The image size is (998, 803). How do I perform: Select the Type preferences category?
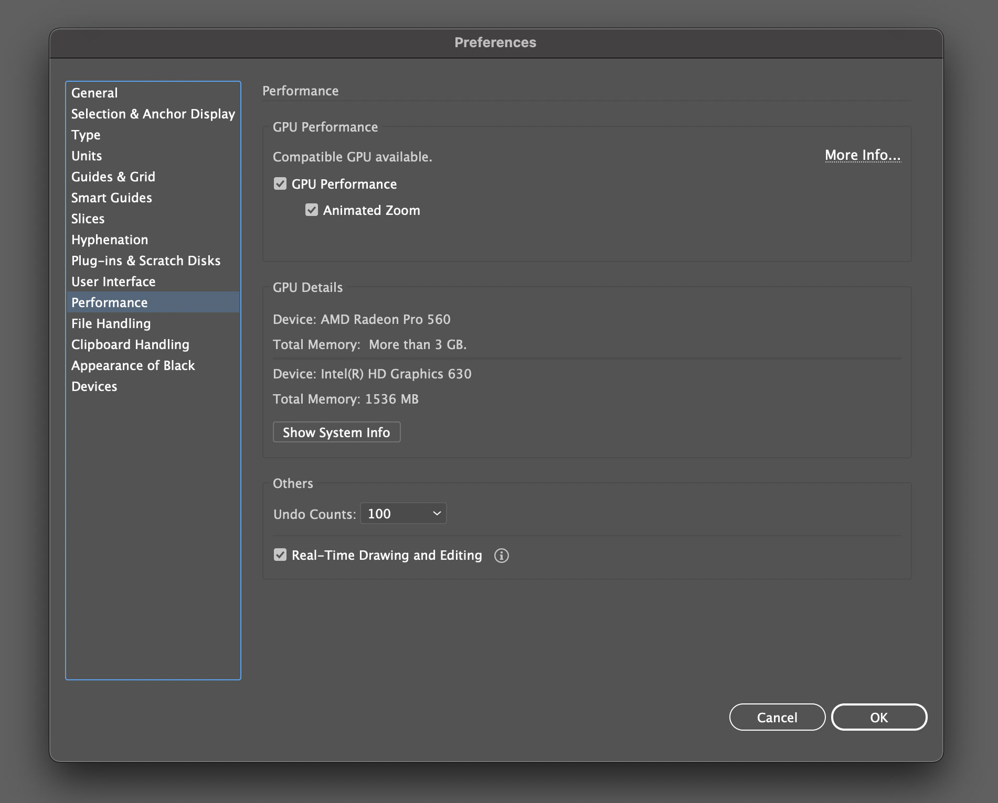tap(86, 135)
